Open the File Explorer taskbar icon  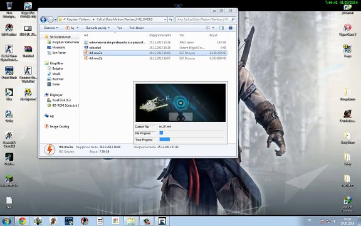(x=131, y=221)
